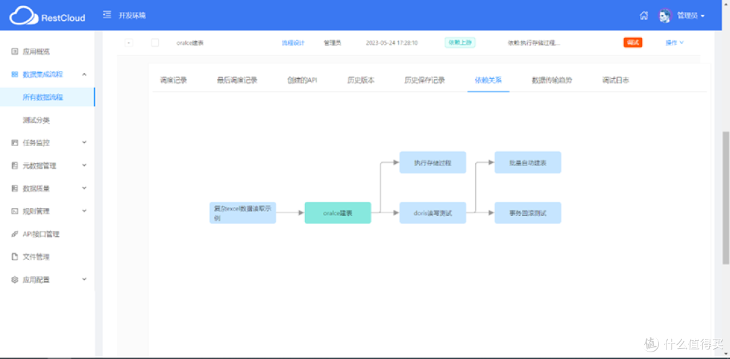Open the 操作 dropdown for oralce建表
The image size is (730, 359).
[x=674, y=43]
